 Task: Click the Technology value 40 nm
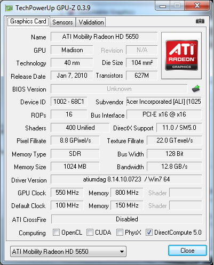click(x=72, y=63)
